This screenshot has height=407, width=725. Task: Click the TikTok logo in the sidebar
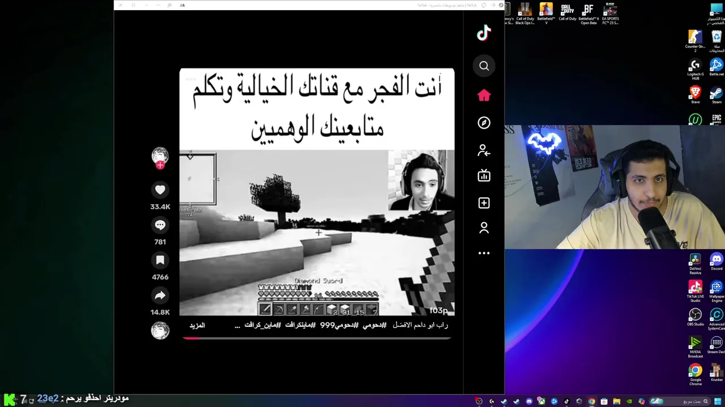point(484,33)
